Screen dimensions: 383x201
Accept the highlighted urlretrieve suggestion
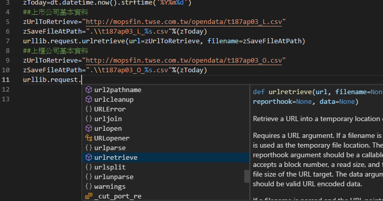click(x=166, y=157)
